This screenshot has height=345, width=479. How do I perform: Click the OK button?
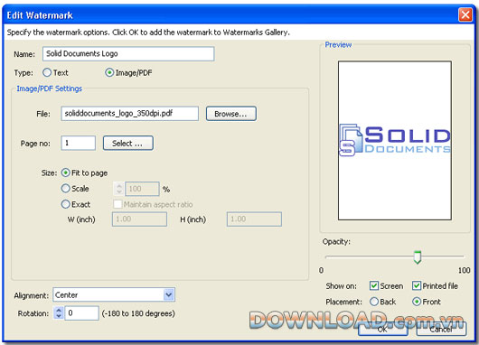[x=383, y=329]
